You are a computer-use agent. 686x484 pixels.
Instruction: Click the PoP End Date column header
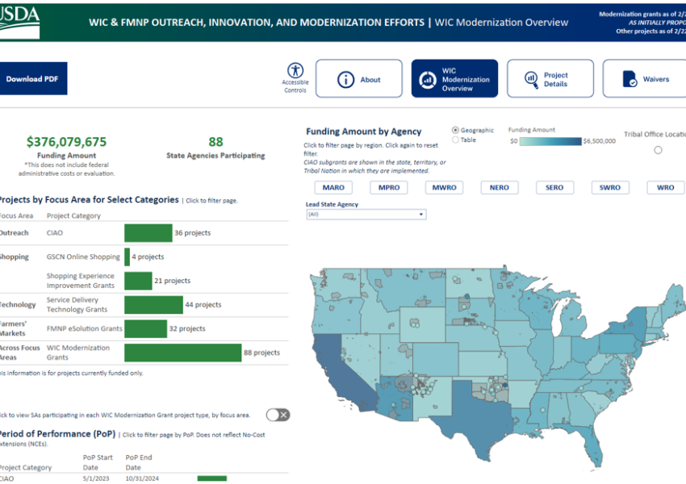(x=139, y=462)
